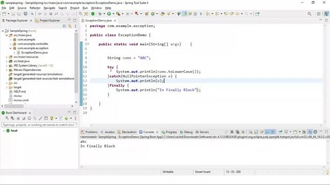This screenshot has width=330, height=185.
Task: Click the lightbulb icon in Boot Dashboard
Action: (52, 118)
